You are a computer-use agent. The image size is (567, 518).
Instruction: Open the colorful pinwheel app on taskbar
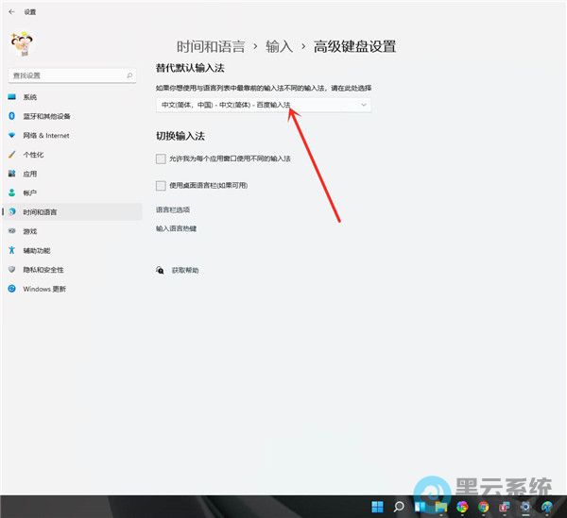[462, 507]
